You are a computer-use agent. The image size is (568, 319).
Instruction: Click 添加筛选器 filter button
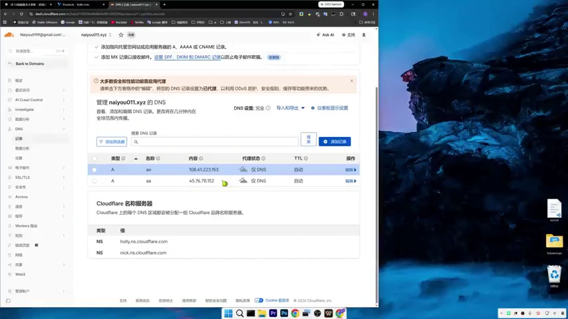click(112, 142)
